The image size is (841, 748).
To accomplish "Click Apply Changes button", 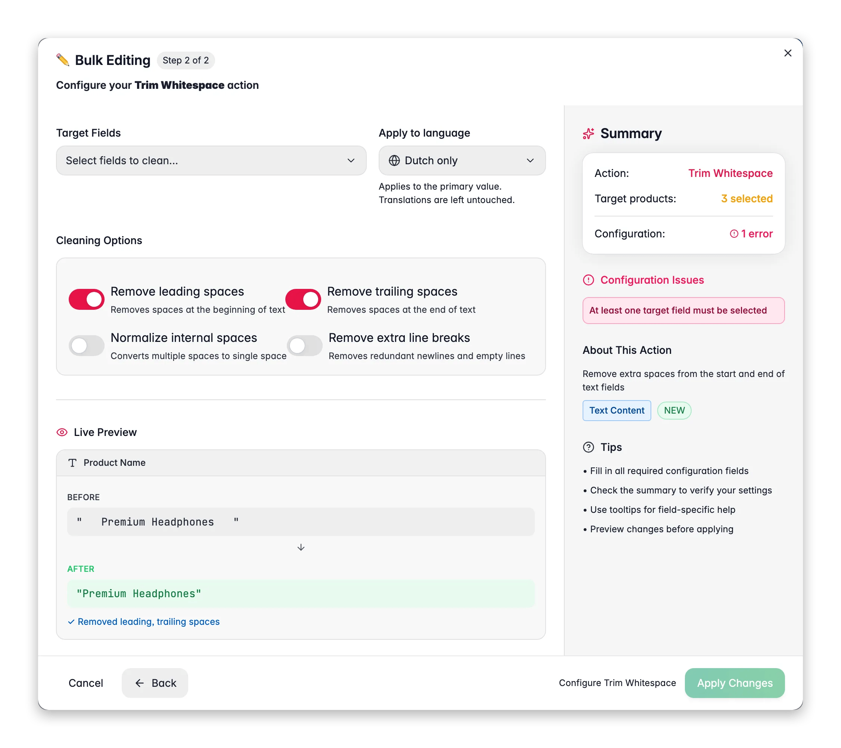I will [x=735, y=683].
